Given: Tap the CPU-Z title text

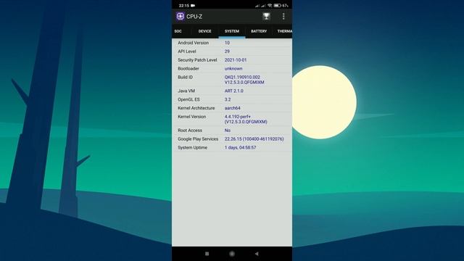Looking at the screenshot, I should pos(194,17).
